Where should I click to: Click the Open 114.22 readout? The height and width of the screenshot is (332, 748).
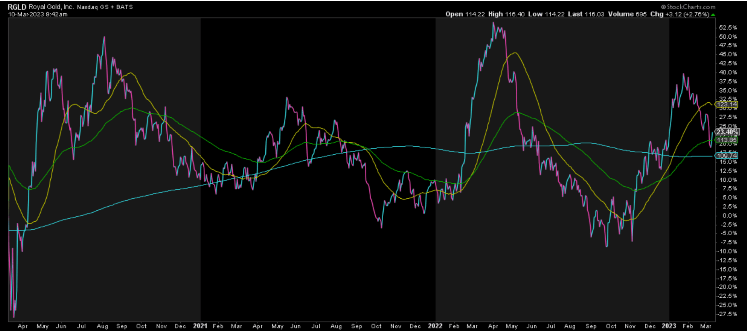(x=465, y=14)
